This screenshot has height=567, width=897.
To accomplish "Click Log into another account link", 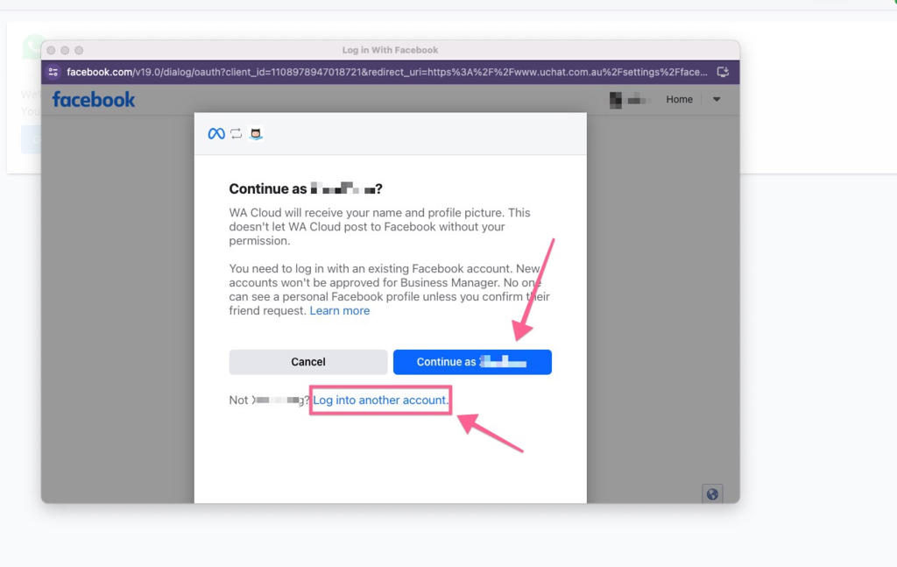I will (380, 400).
